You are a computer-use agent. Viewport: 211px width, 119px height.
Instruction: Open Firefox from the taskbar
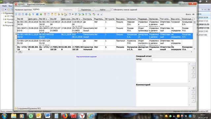coord(65,116)
